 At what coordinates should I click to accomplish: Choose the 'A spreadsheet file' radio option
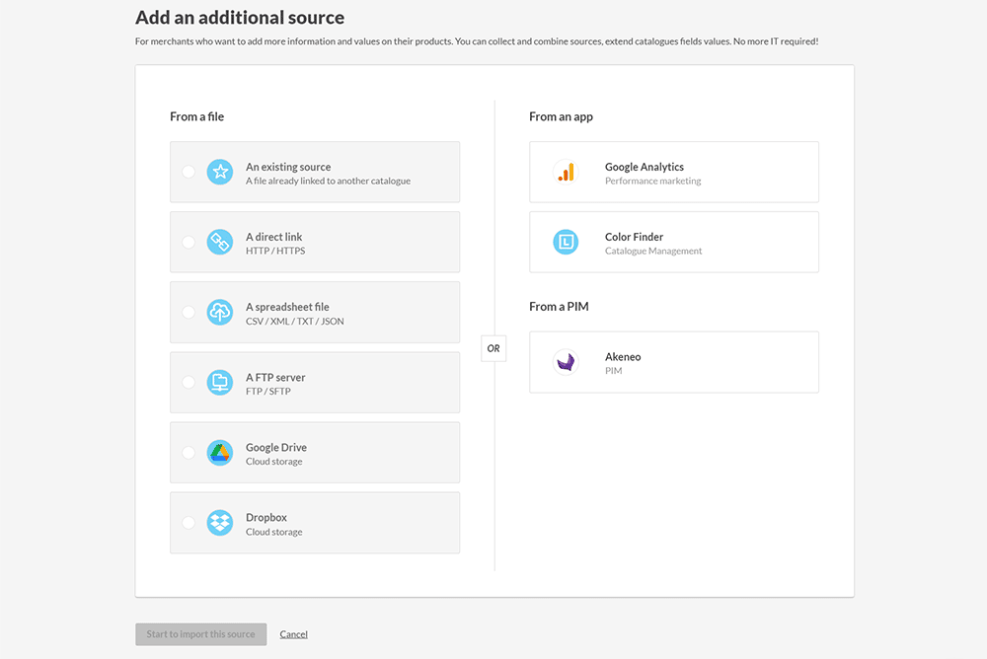(x=189, y=312)
